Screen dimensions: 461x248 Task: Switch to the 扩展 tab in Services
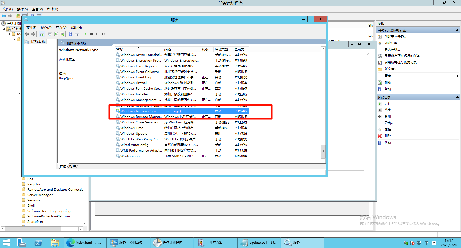pos(63,166)
